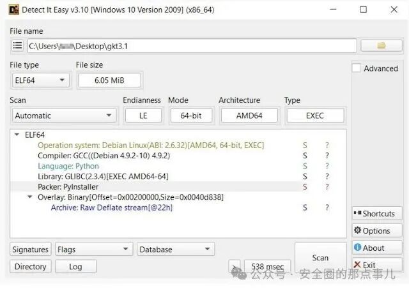Open the Signatures window
The height and width of the screenshot is (291, 409).
click(30, 250)
